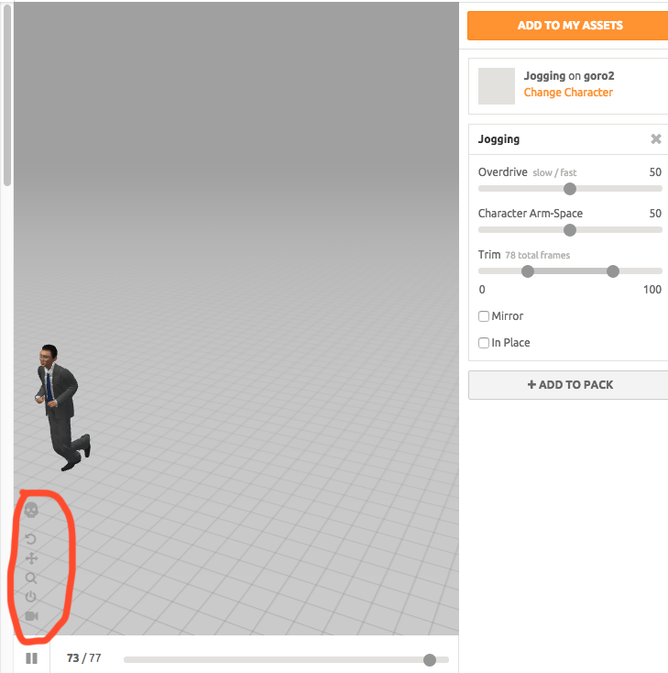Click the Overdrive slider handle
Viewport: 668px width, 673px height.
click(x=570, y=189)
